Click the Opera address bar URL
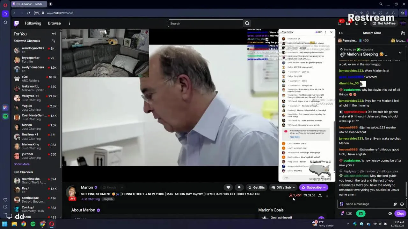Viewport: 408px width, 229px height. pyautogui.click(x=60, y=13)
